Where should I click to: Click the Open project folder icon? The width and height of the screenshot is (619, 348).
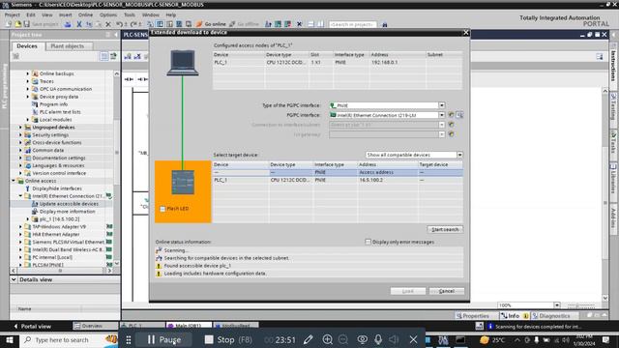(17, 24)
